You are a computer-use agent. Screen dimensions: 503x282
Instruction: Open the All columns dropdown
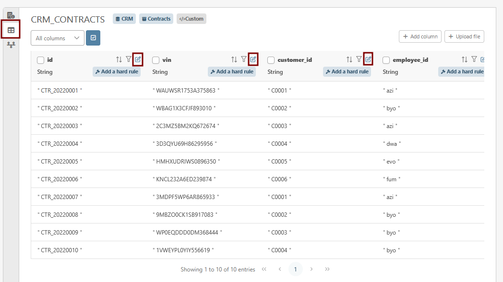coord(57,38)
